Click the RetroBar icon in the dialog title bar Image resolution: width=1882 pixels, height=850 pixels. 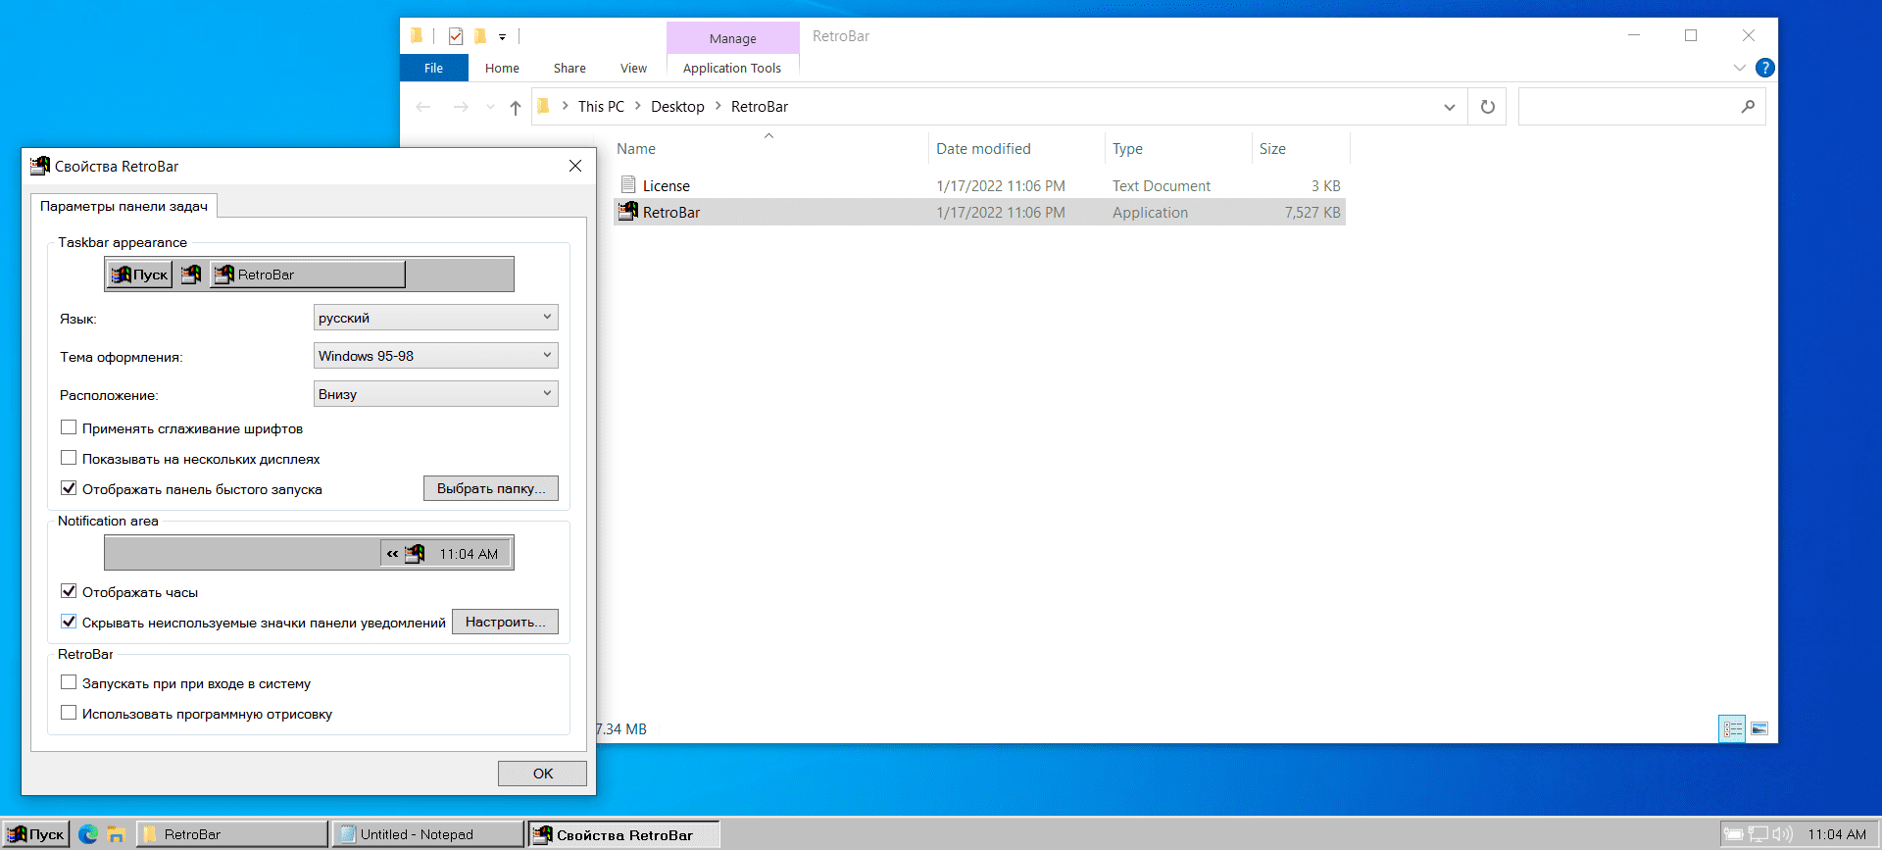(x=40, y=166)
